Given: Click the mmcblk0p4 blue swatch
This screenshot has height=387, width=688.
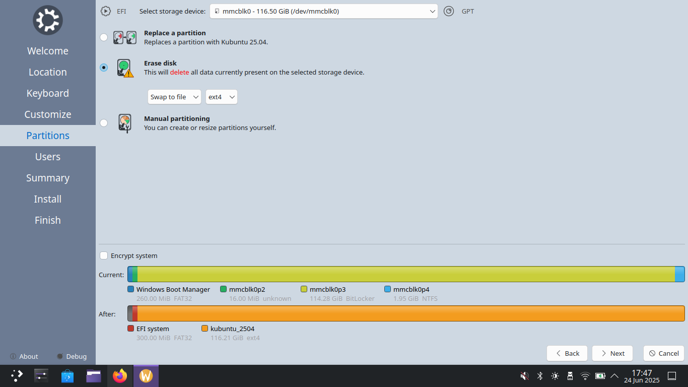Looking at the screenshot, I should [387, 289].
